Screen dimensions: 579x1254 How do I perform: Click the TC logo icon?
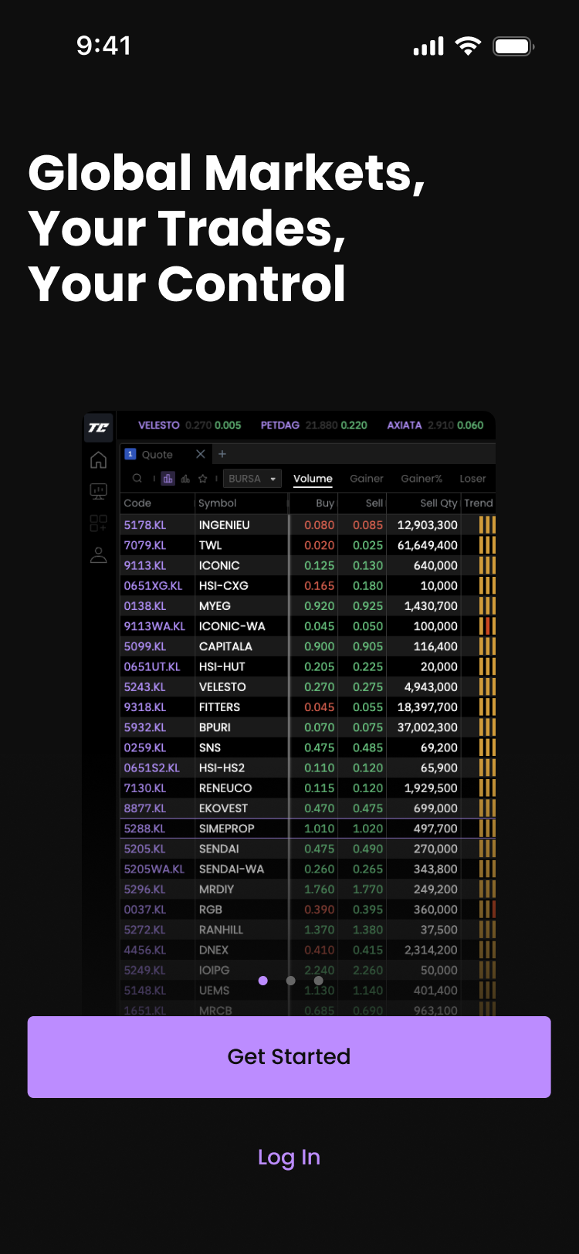tap(98, 427)
